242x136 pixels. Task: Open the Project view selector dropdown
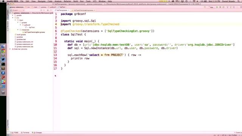tap(17, 10)
